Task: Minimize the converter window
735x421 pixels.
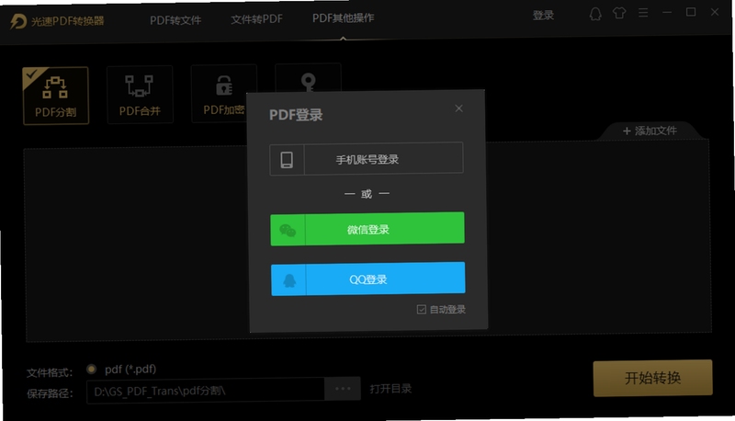Action: point(667,12)
